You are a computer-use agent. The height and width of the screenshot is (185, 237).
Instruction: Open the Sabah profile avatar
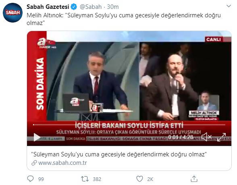pos(13,13)
